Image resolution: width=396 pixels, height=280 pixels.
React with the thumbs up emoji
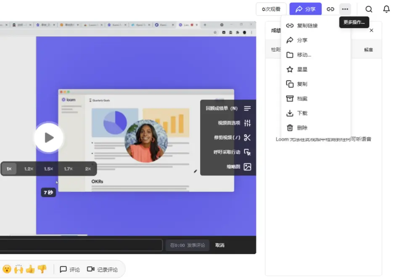(30, 270)
